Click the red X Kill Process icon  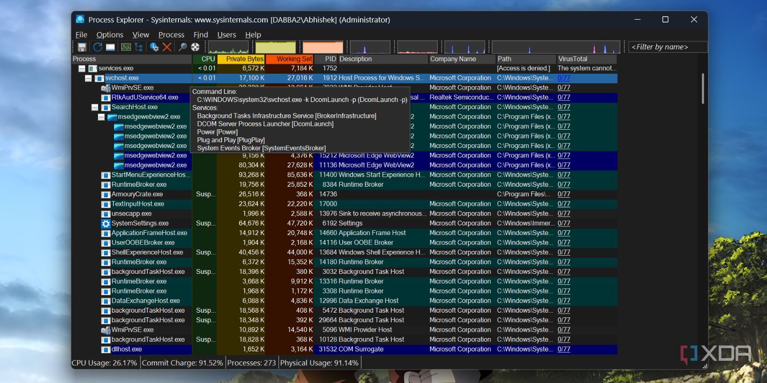click(x=167, y=47)
